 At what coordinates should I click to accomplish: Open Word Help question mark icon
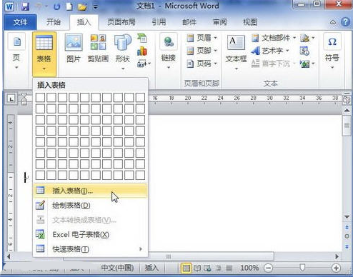pyautogui.click(x=345, y=22)
